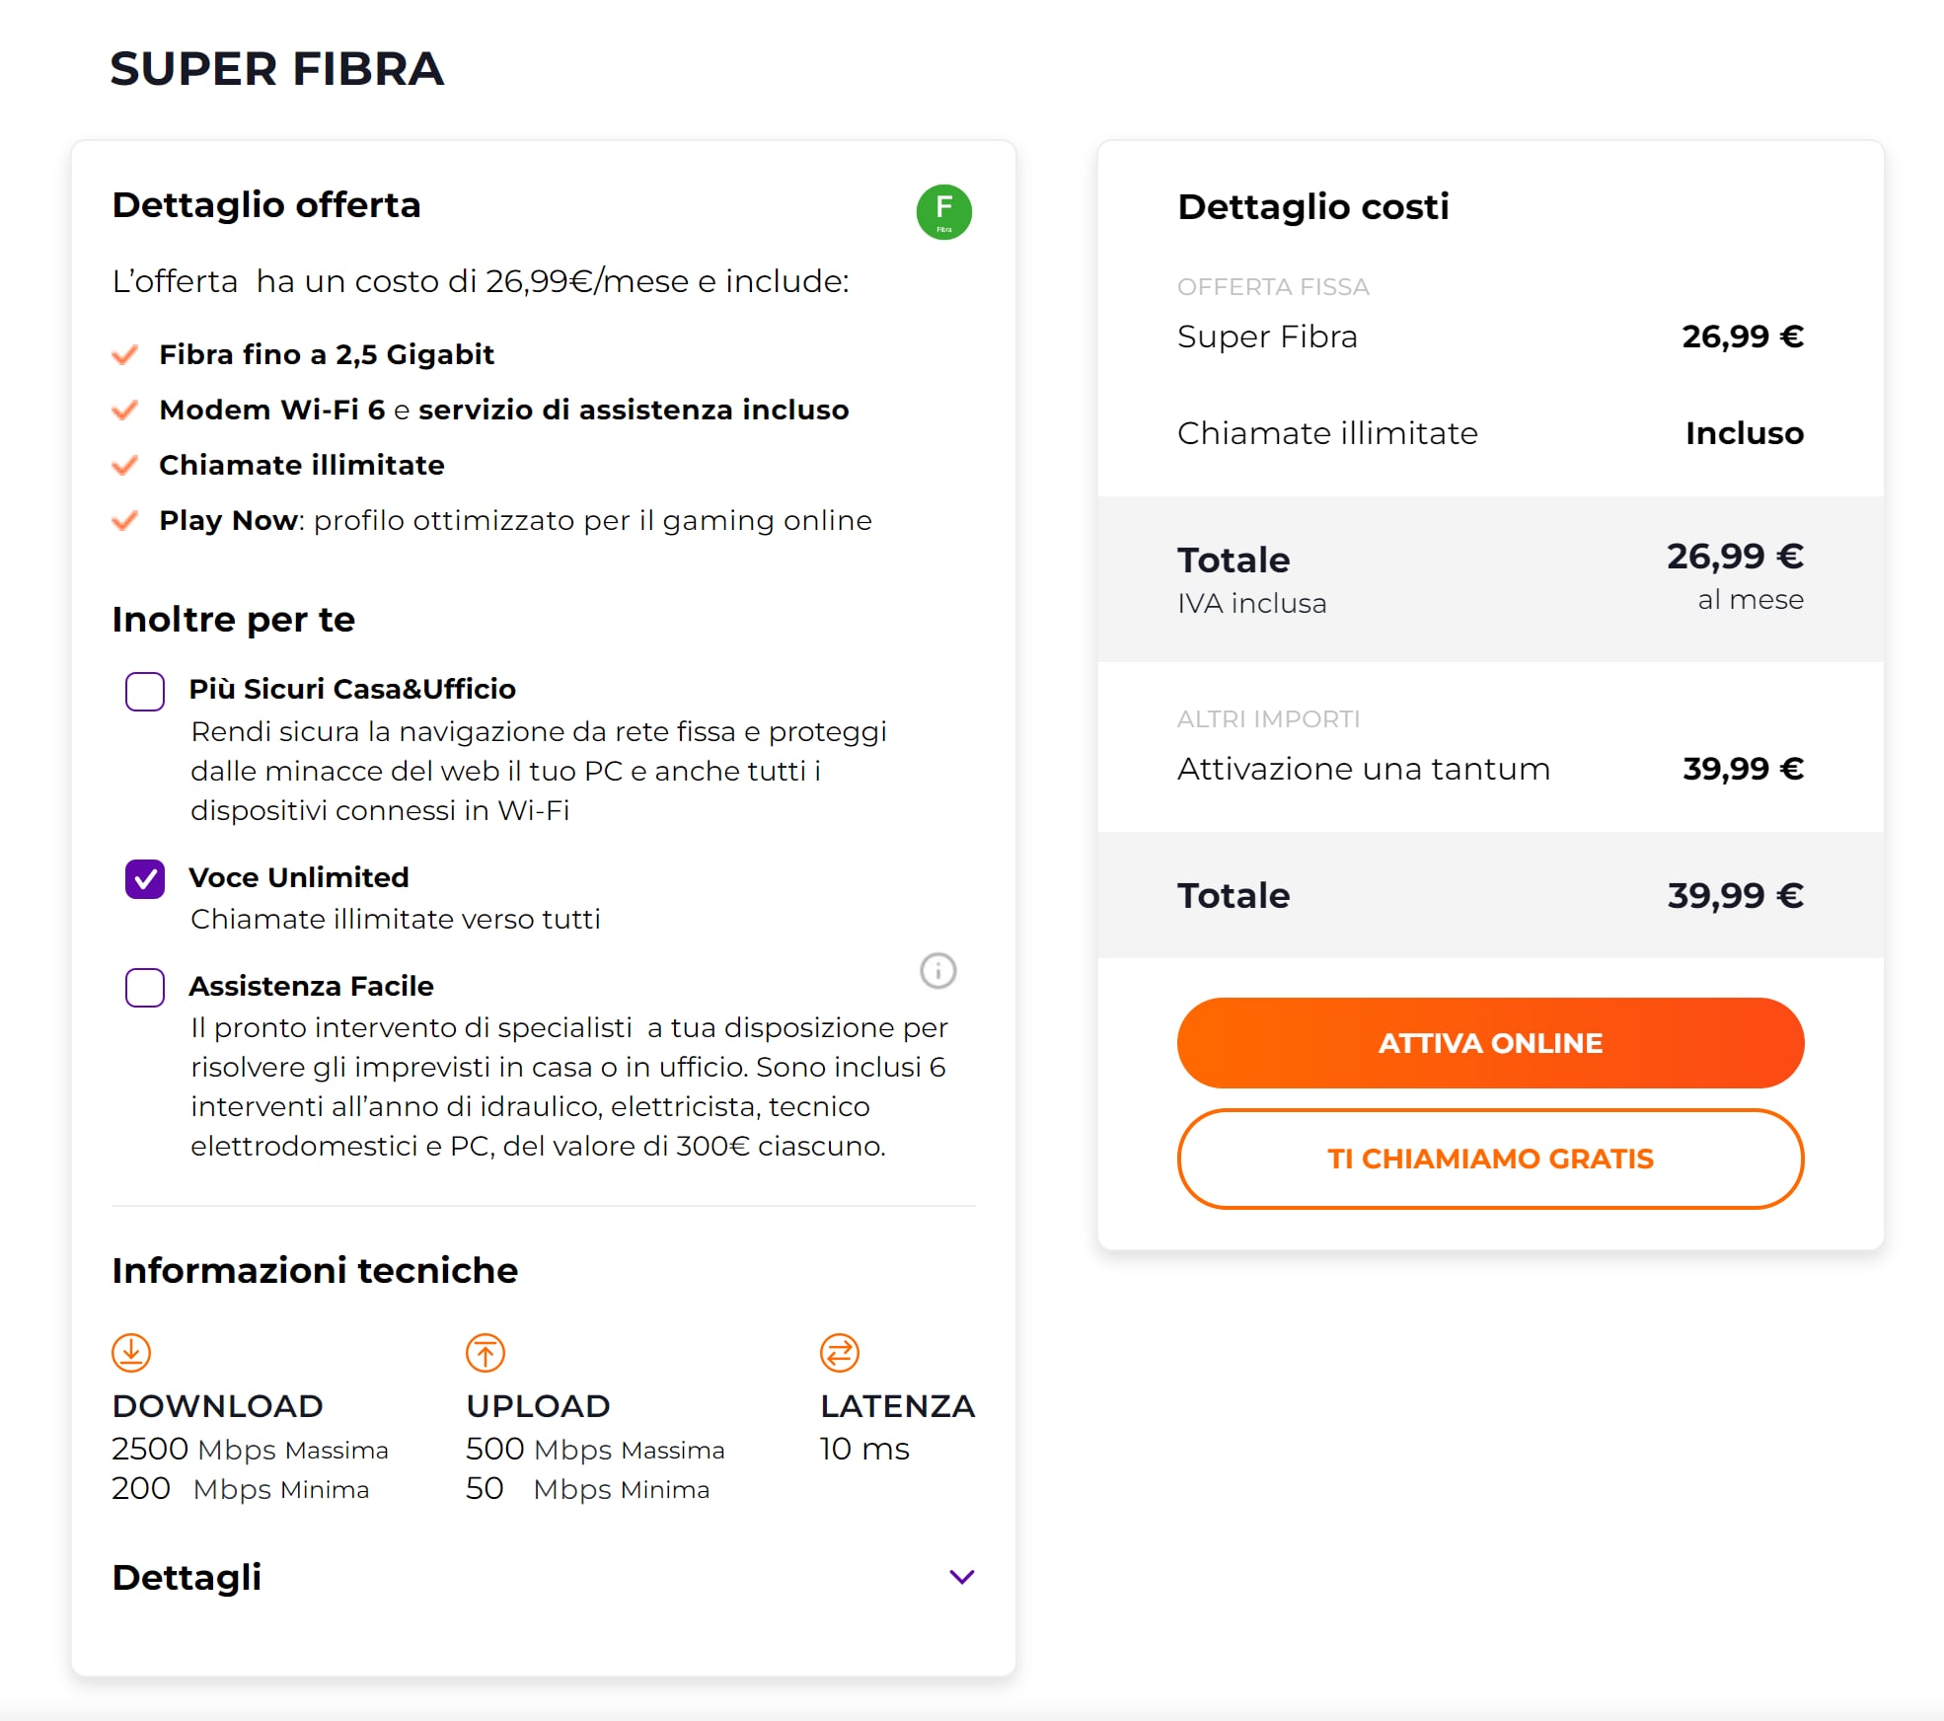1944x1721 pixels.
Task: Click the checkmark beside Play Now
Action: [125, 520]
